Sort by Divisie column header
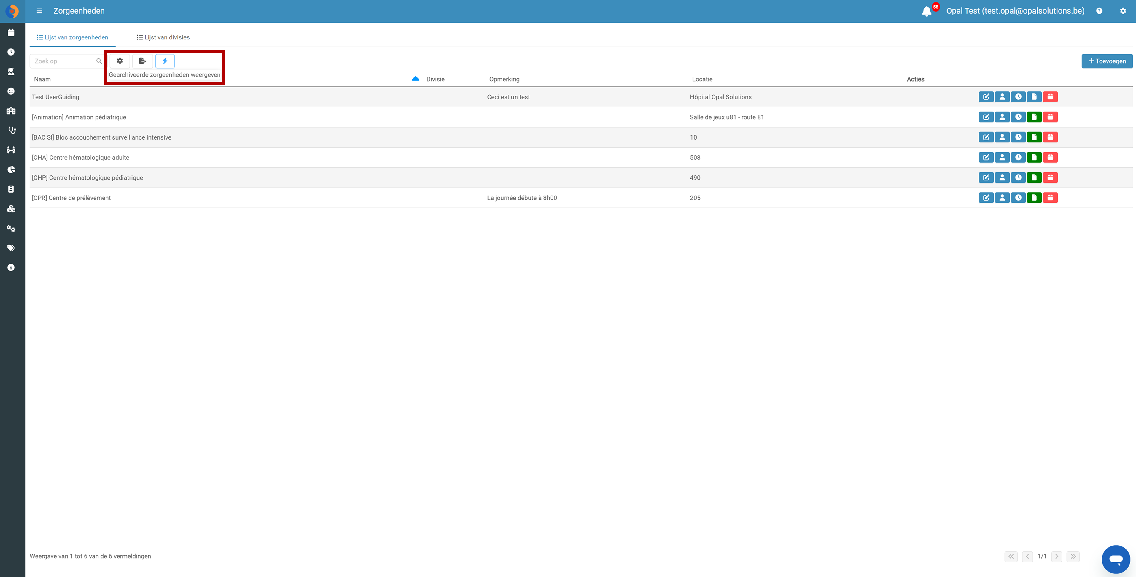 click(435, 80)
